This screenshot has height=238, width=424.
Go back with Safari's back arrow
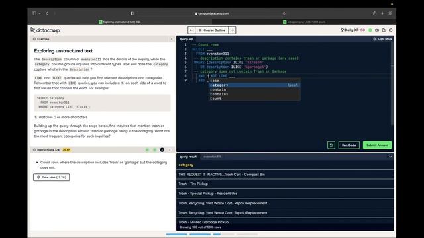point(47,13)
